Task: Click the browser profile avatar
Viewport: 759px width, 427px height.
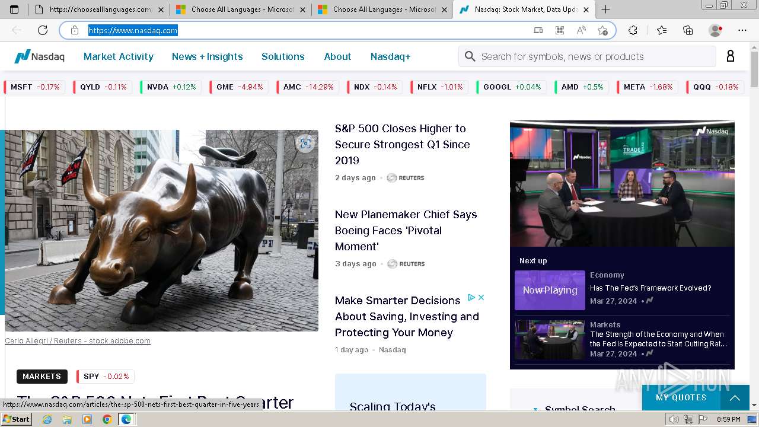Action: [715, 30]
